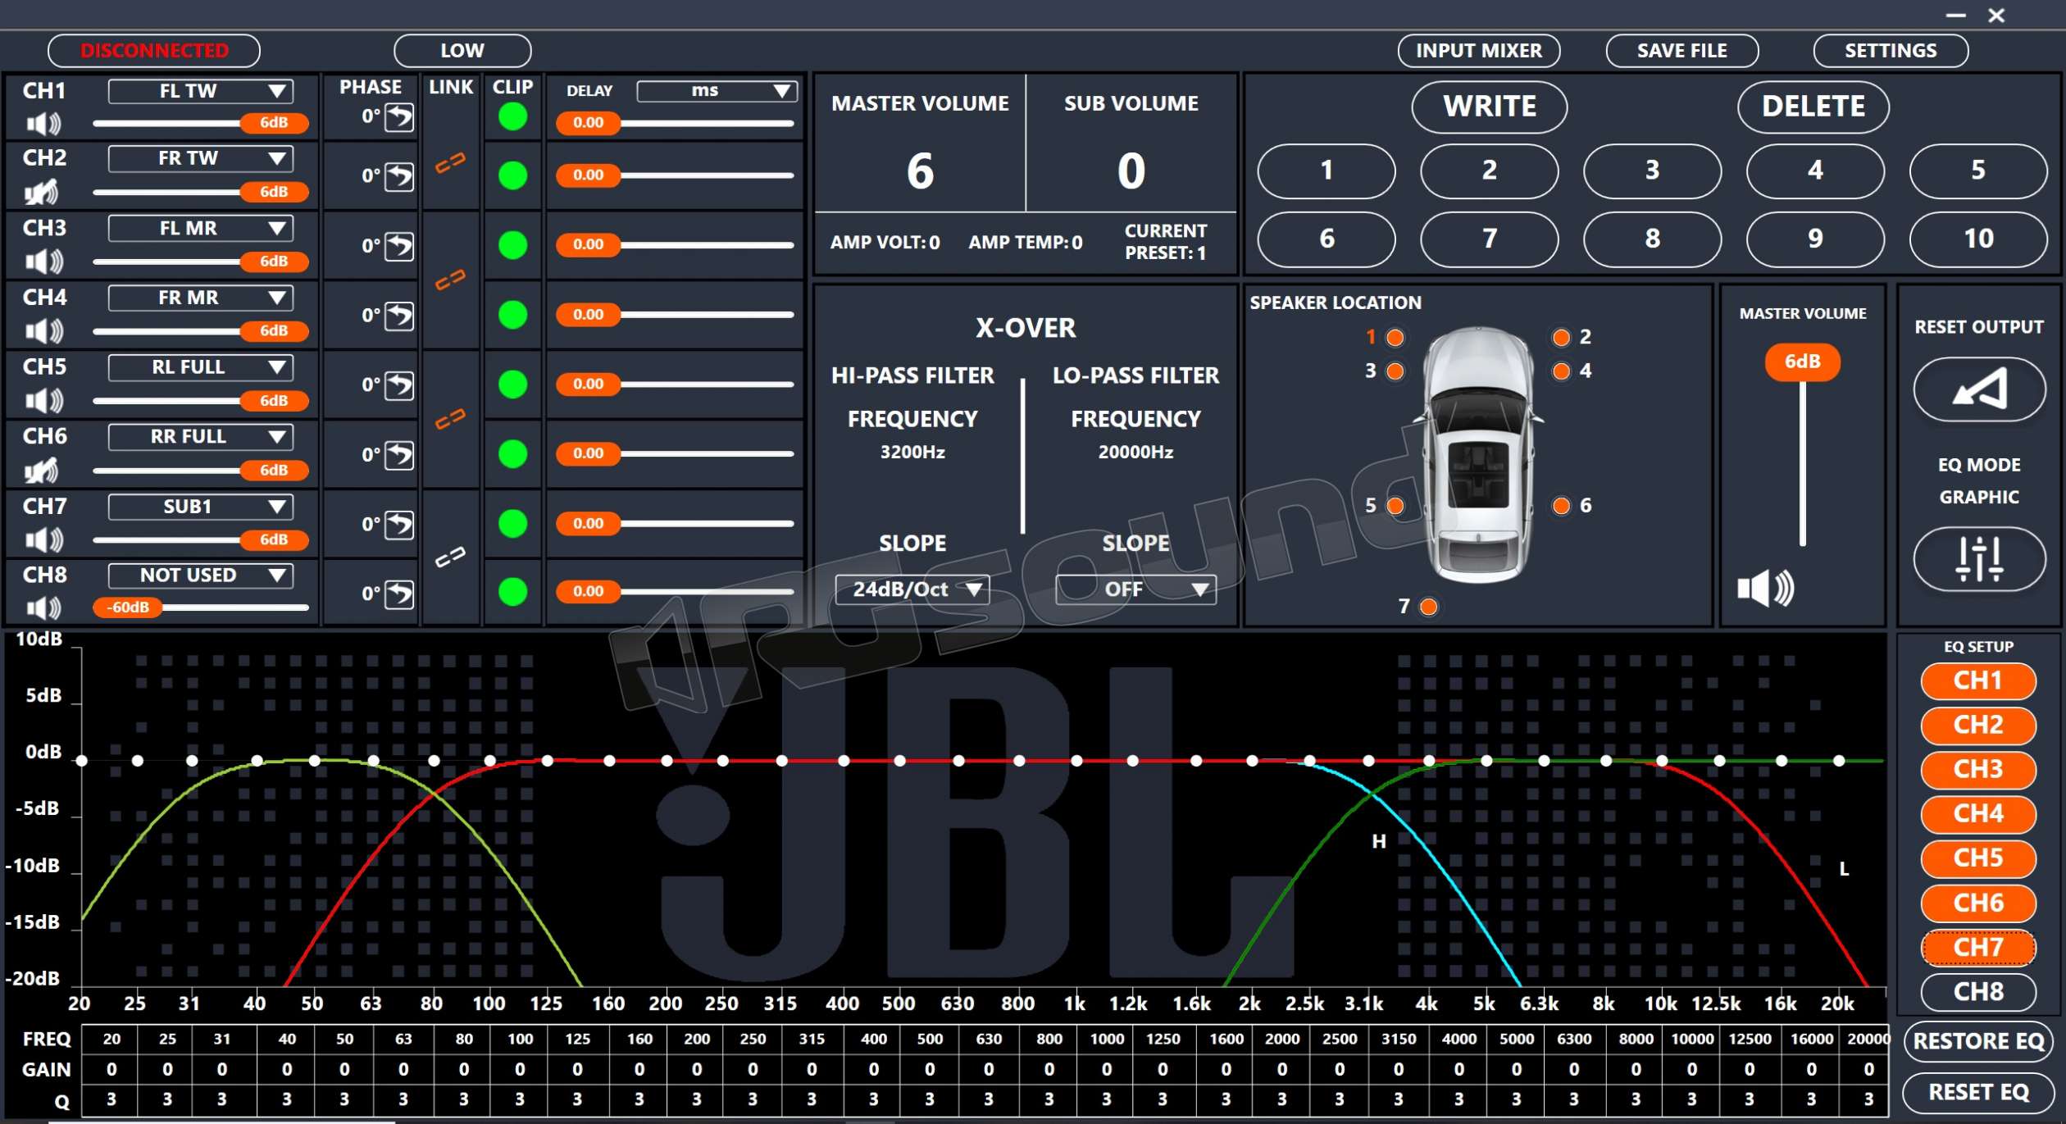
Task: Mute master volume with the speaker icon
Action: click(x=1765, y=588)
